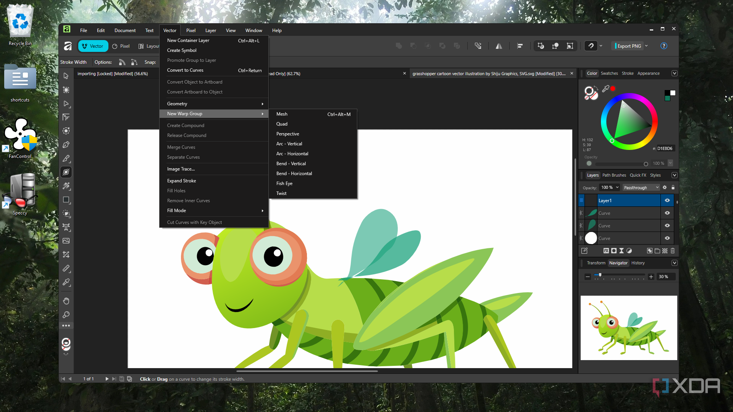Viewport: 733px width, 412px height.
Task: Select the Shape Builder tool
Action: pos(66,213)
